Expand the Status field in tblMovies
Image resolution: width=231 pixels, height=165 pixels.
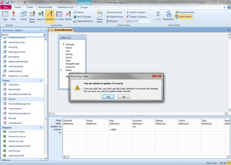click(x=61, y=70)
